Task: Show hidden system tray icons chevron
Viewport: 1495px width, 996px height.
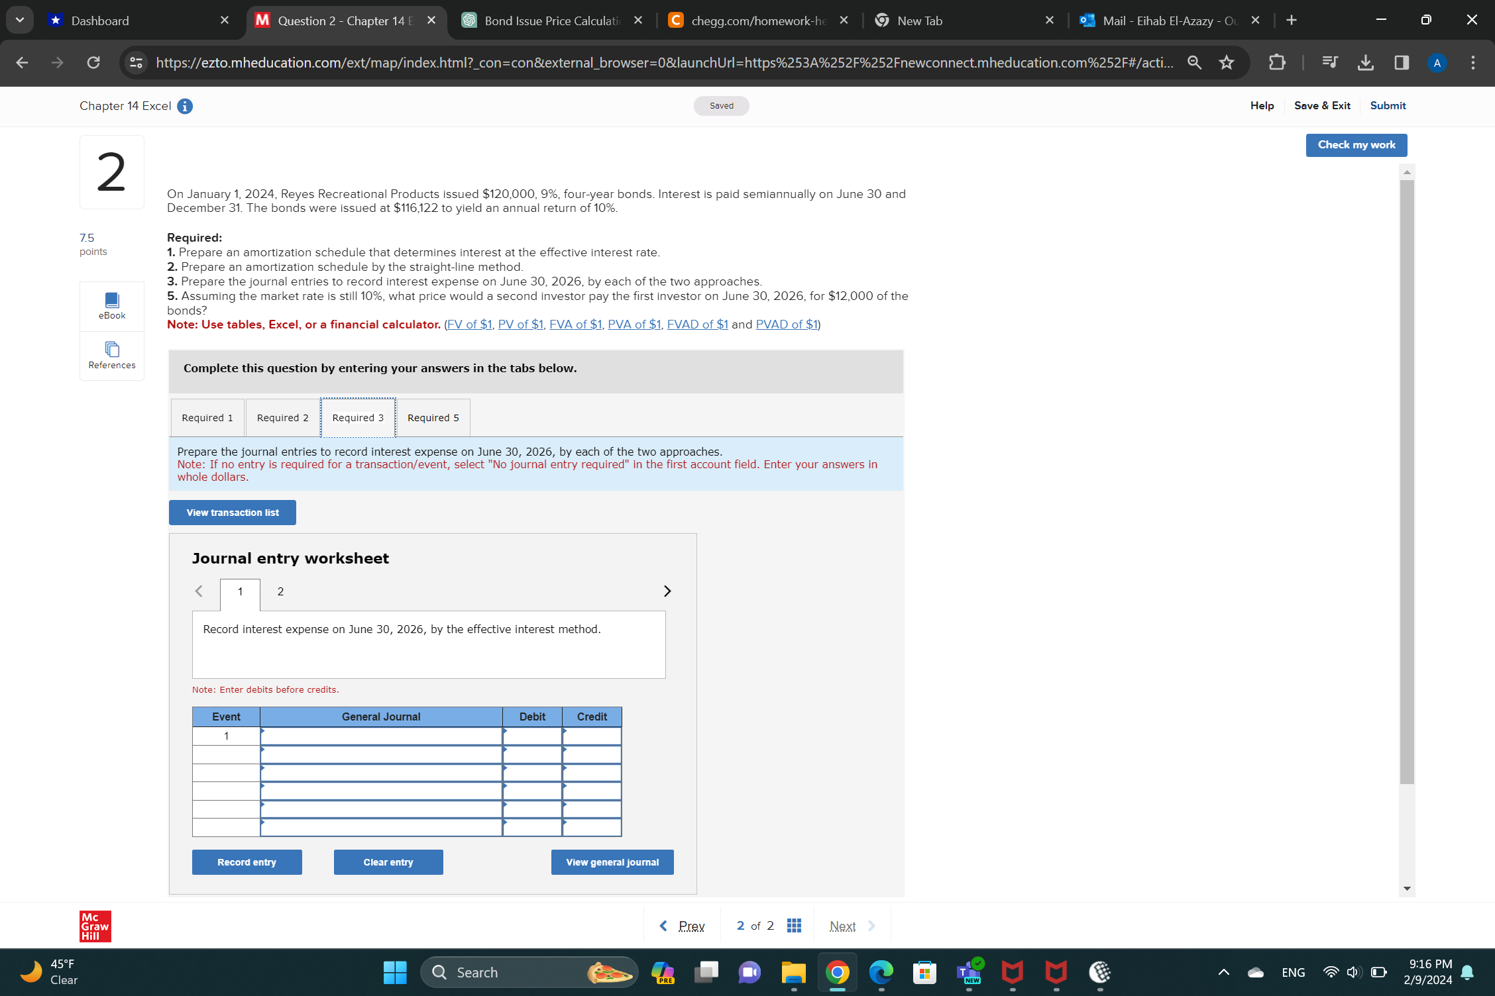Action: (x=1223, y=972)
